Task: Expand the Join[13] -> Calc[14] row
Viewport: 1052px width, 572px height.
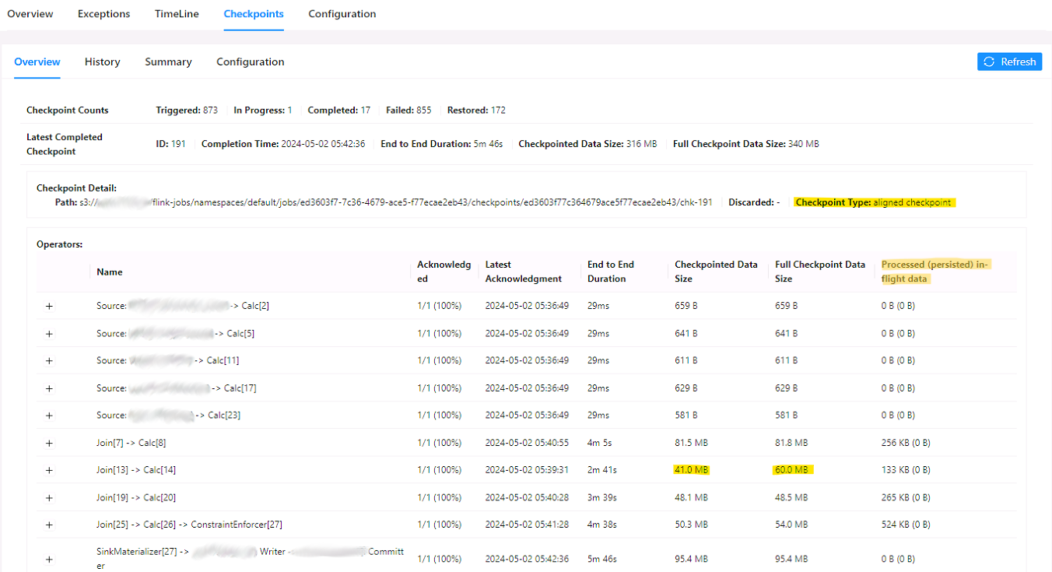Action: [x=49, y=470]
